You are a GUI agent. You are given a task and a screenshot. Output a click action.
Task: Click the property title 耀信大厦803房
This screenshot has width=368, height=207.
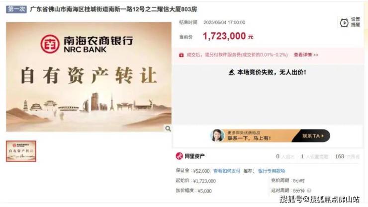pyautogui.click(x=113, y=9)
